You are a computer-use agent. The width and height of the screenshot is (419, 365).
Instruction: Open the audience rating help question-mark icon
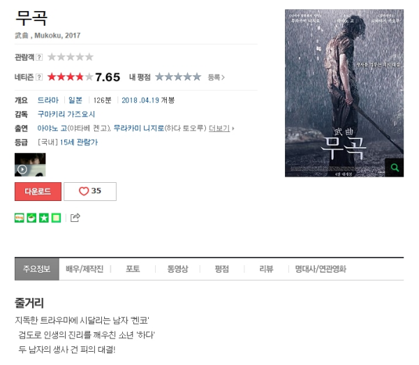tap(39, 57)
